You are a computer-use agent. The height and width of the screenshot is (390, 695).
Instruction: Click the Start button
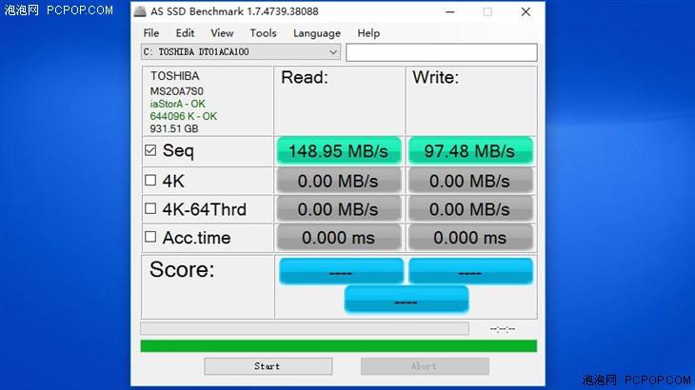[x=268, y=366]
